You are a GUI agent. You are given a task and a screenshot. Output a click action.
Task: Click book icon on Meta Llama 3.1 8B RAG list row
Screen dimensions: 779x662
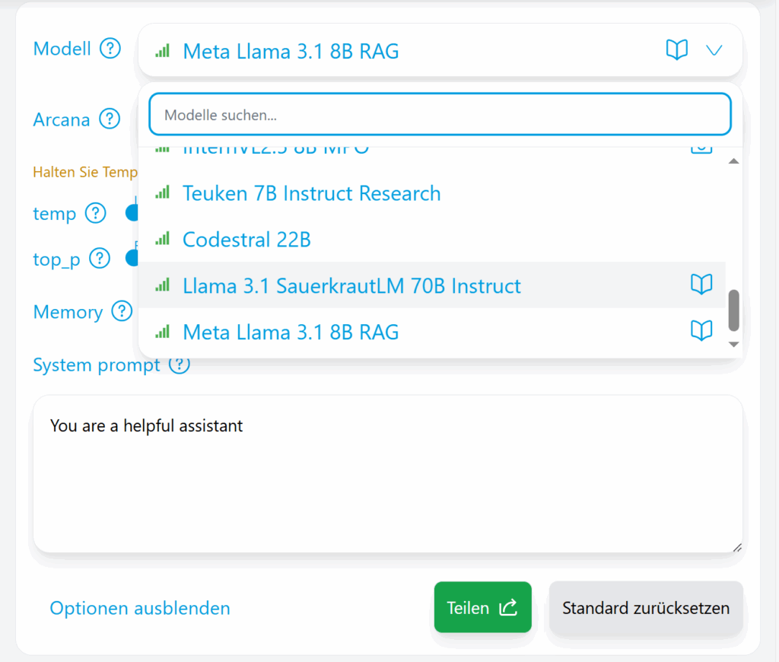[x=701, y=330]
